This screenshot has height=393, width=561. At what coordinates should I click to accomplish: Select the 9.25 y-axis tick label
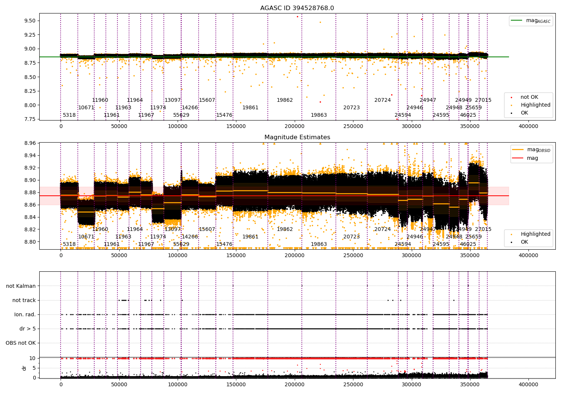point(30,35)
